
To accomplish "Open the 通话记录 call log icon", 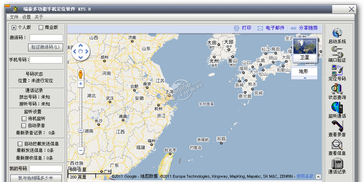I will [x=337, y=163].
